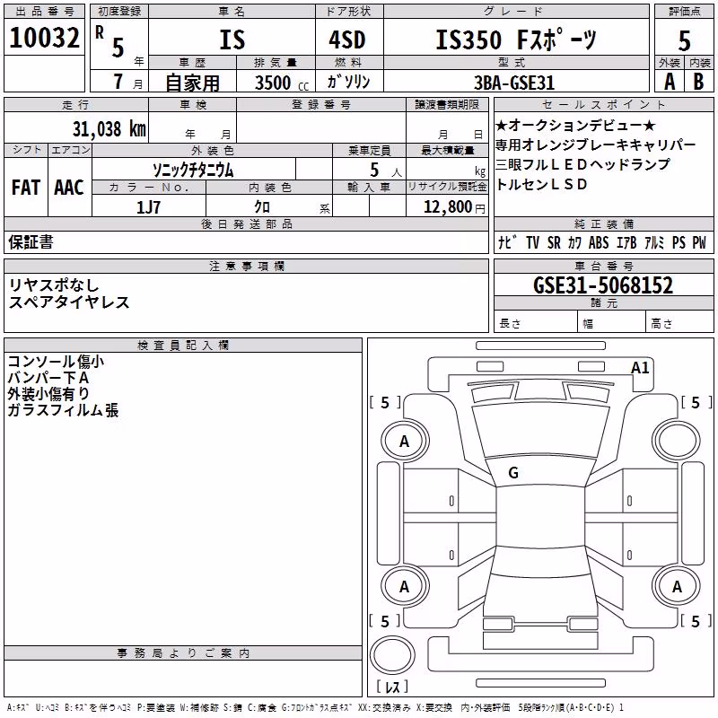Click the 長さ length field

pos(535,323)
